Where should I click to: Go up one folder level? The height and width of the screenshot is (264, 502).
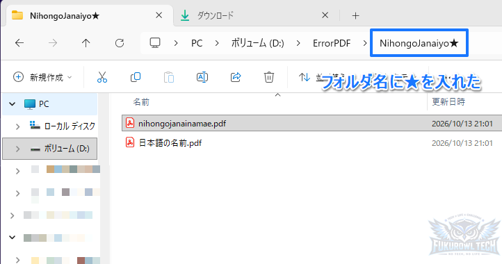coord(86,43)
